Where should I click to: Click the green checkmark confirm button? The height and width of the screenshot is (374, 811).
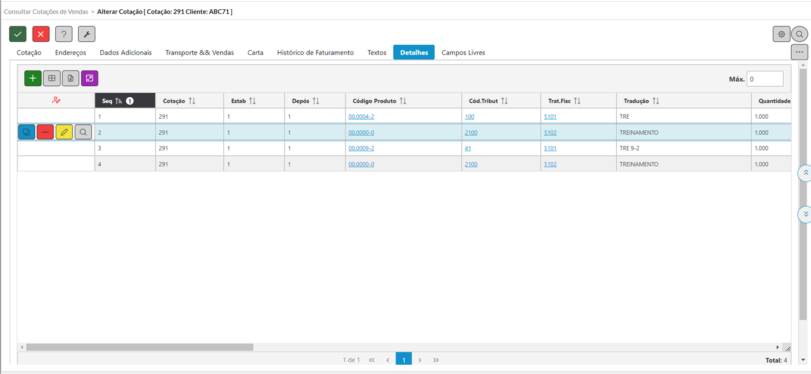(x=18, y=34)
